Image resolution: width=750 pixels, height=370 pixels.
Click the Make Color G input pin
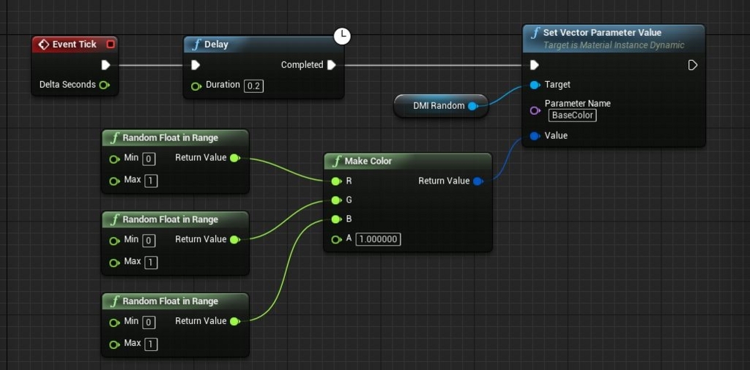pos(337,200)
